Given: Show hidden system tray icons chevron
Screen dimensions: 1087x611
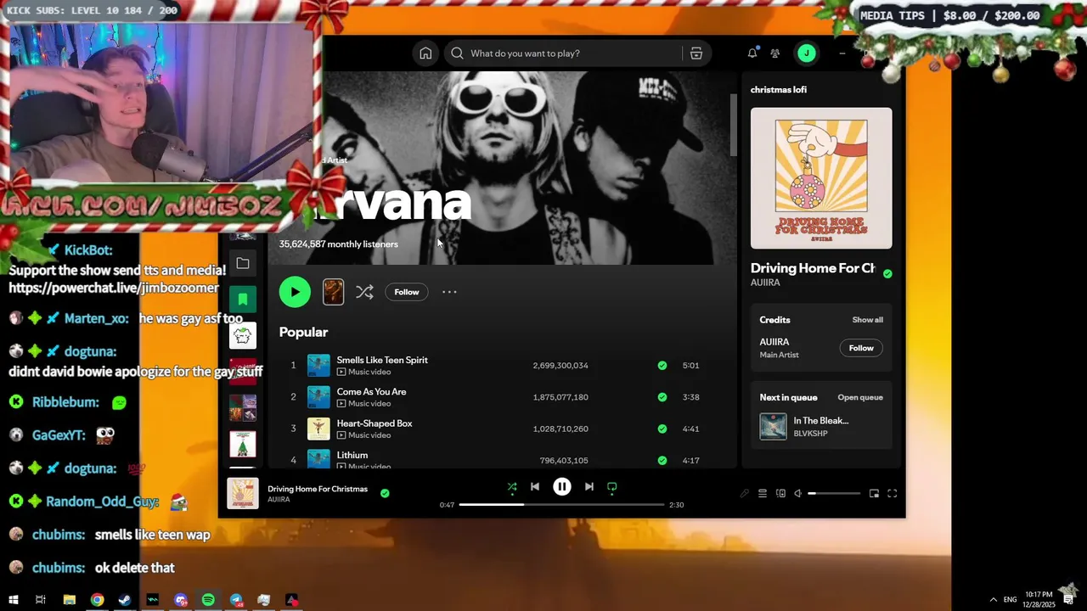Looking at the screenshot, I should click(x=993, y=599).
